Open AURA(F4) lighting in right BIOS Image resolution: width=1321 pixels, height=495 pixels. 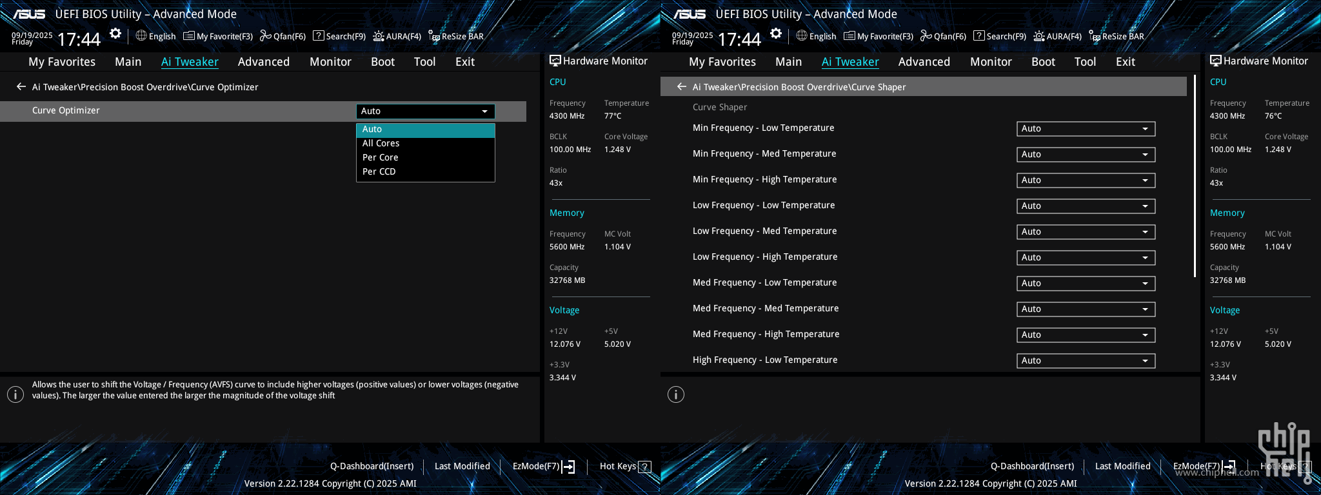[x=1058, y=36]
